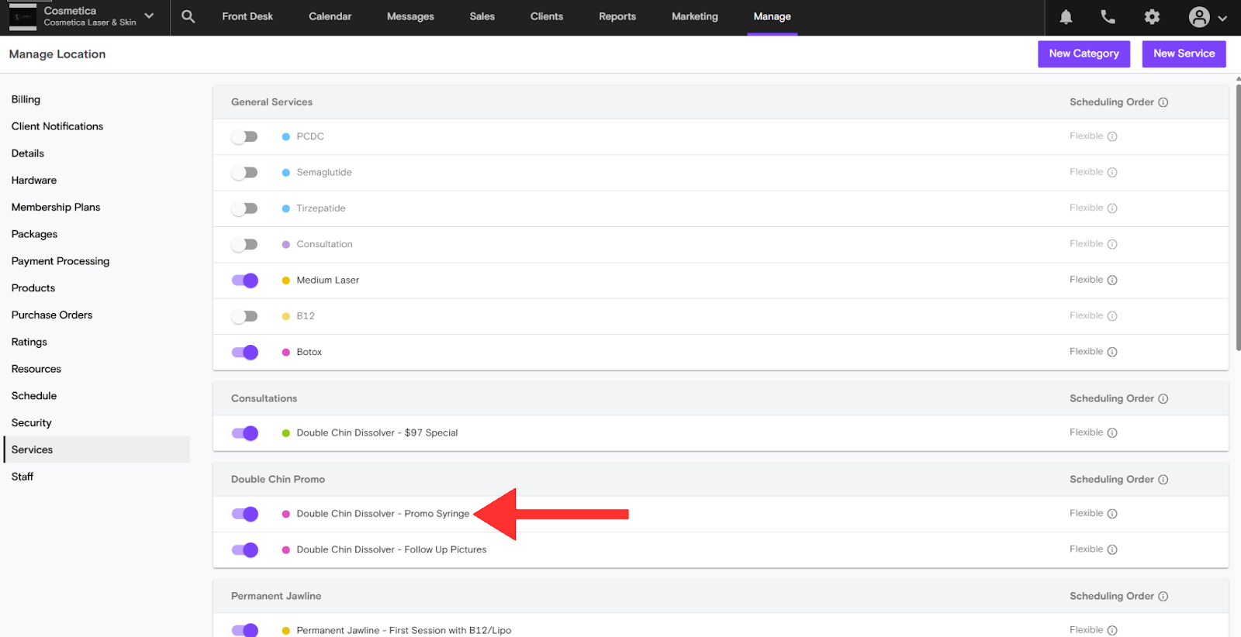The image size is (1241, 637).
Task: Enable the Tirzepatide service toggle
Action: tap(244, 208)
